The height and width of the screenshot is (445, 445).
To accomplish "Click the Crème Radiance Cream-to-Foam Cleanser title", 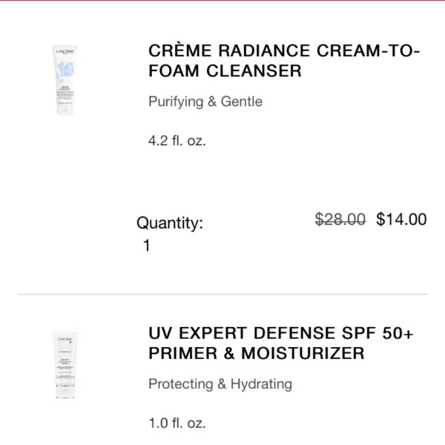I will tap(284, 61).
